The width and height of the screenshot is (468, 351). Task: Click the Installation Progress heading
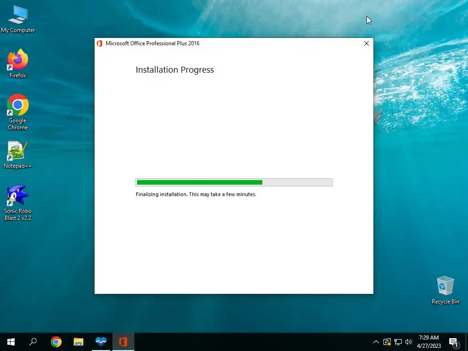point(175,70)
